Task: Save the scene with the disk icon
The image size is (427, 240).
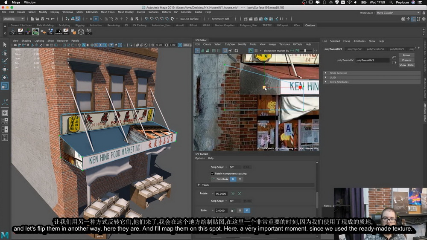Action: tap(42, 19)
